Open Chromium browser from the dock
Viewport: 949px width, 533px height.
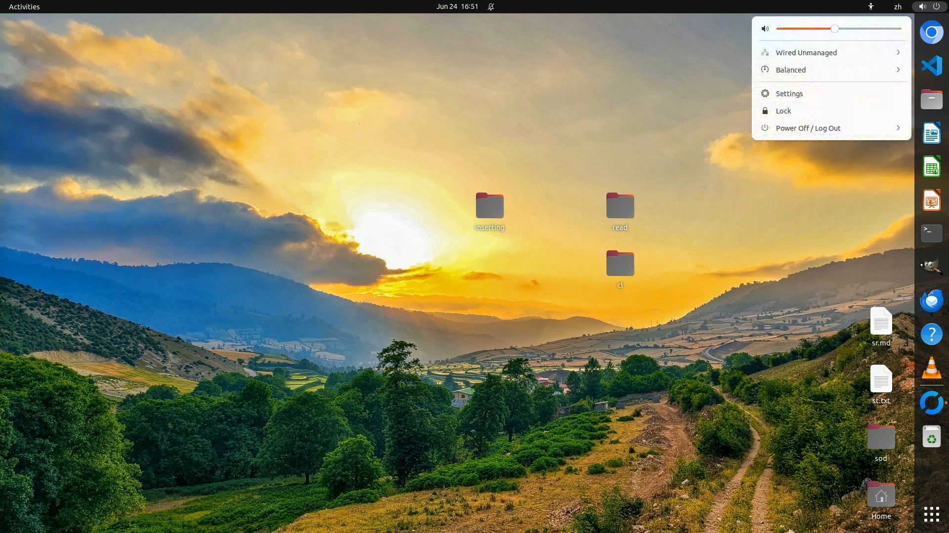931,33
